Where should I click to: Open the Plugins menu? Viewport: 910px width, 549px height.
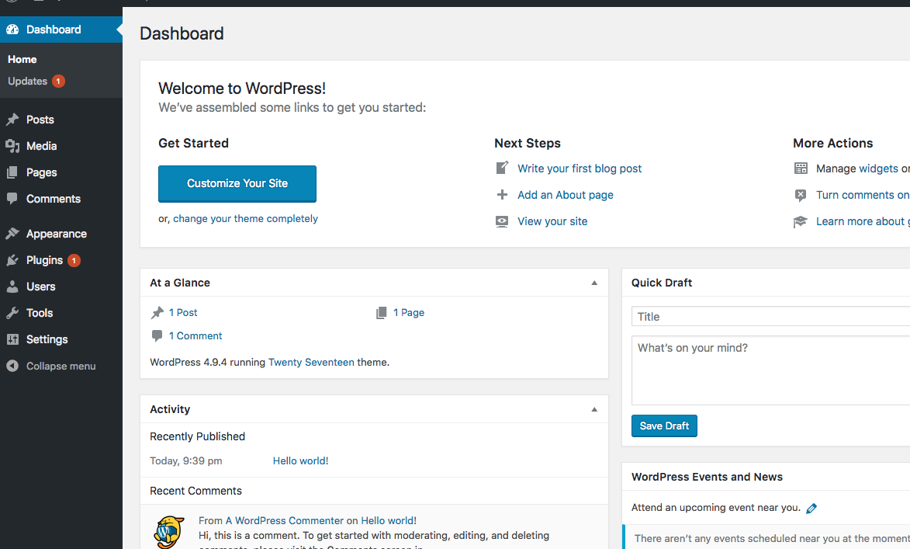pos(44,260)
